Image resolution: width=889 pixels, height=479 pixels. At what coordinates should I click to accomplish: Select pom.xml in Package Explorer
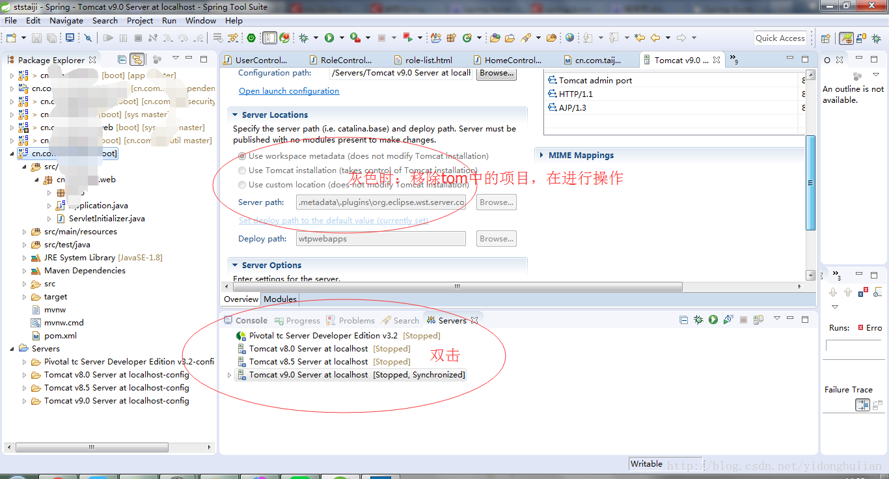[54, 336]
